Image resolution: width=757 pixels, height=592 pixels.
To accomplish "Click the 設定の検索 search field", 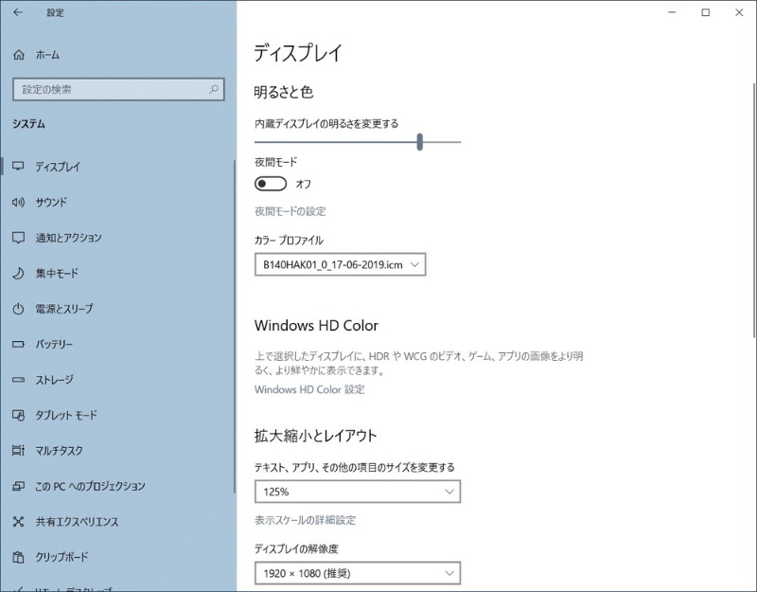I will [x=119, y=89].
